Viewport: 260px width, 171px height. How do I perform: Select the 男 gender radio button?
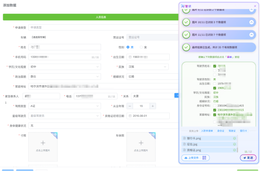(x=128, y=47)
